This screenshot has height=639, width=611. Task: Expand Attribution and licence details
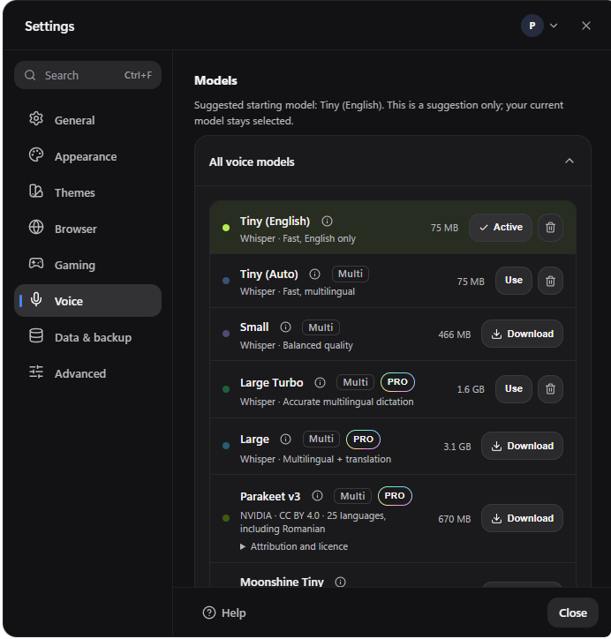click(x=294, y=546)
